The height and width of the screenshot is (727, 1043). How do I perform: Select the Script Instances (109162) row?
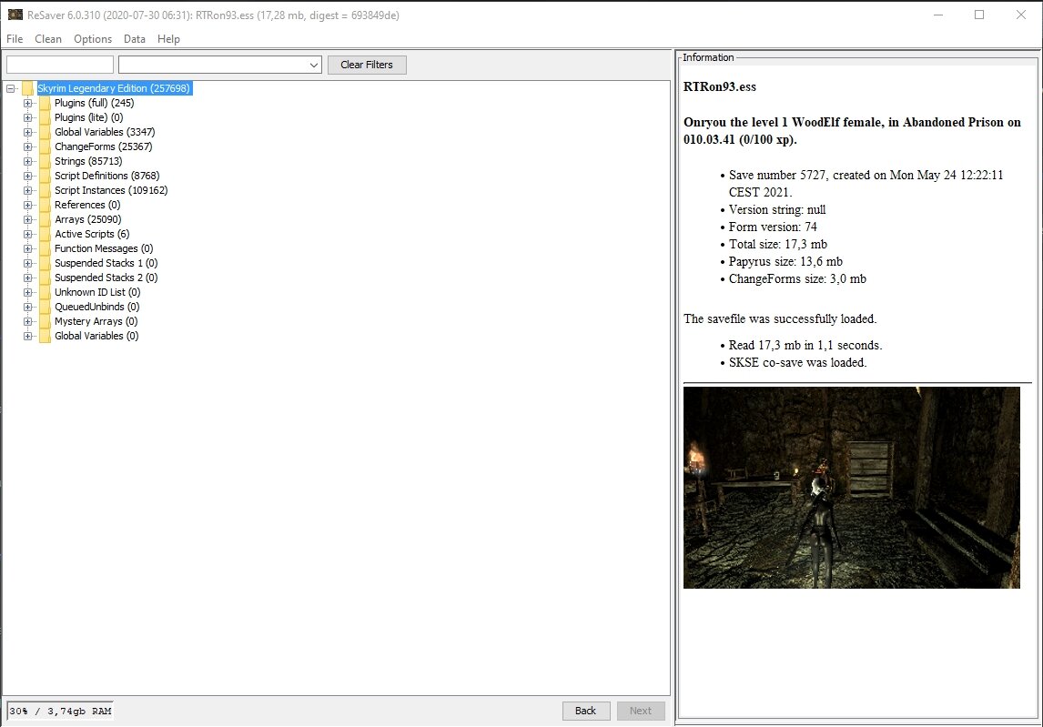pos(111,191)
